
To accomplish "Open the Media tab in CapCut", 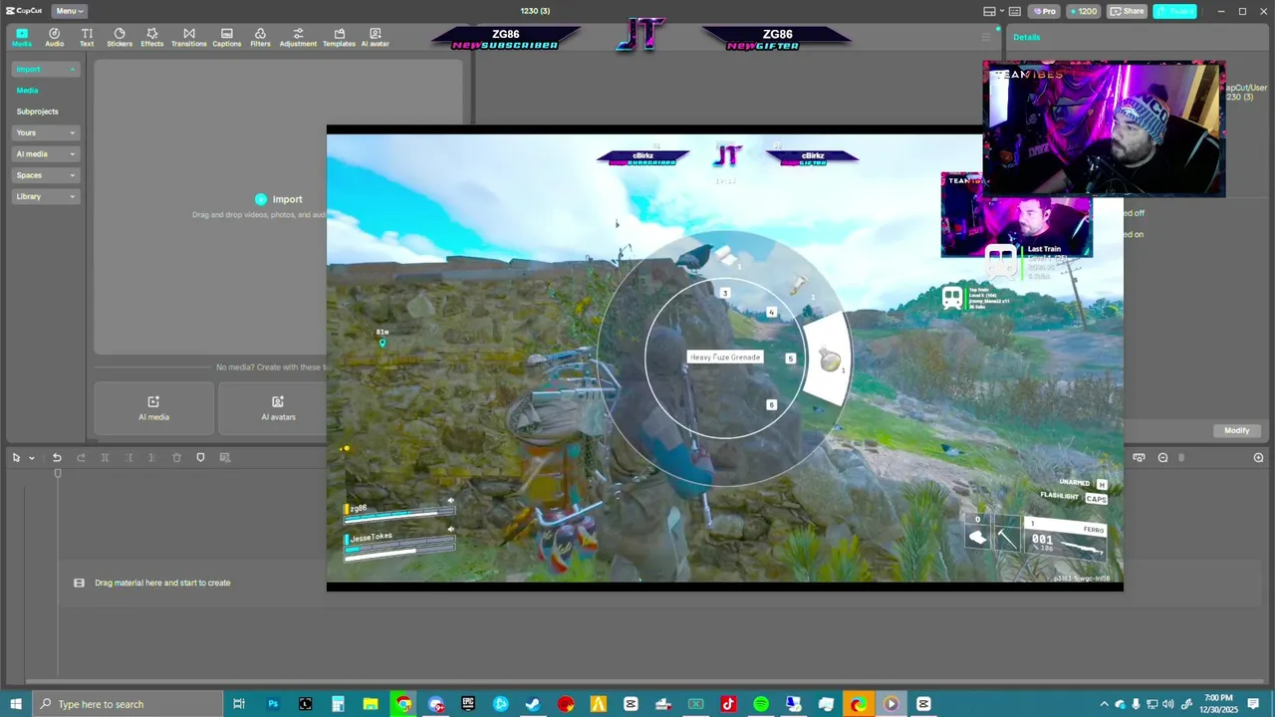I will [21, 38].
